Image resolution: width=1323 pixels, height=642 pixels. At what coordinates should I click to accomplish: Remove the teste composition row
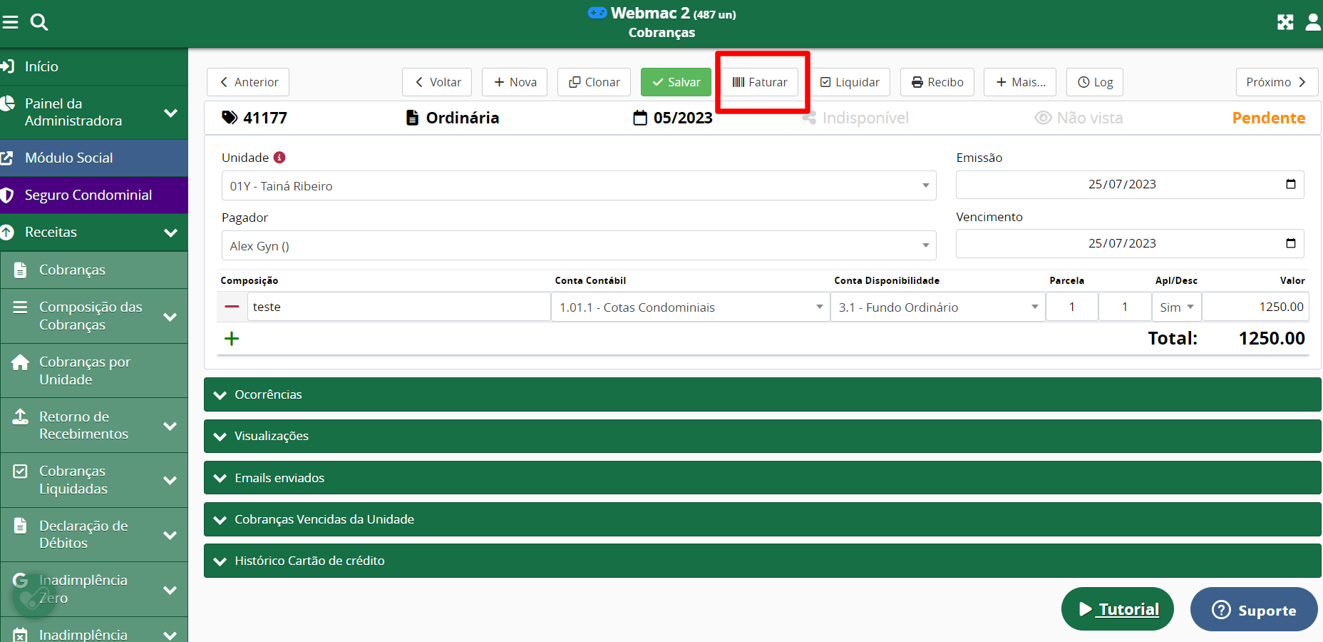[232, 307]
